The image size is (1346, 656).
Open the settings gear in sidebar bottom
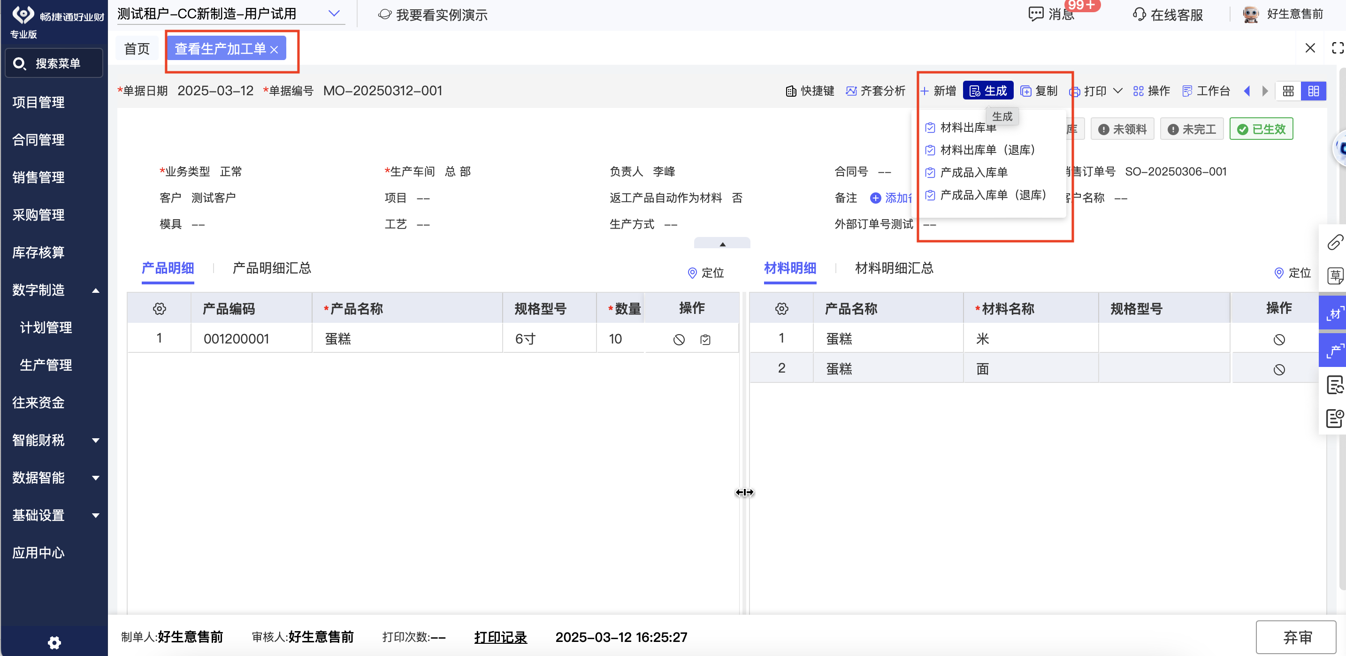(54, 642)
